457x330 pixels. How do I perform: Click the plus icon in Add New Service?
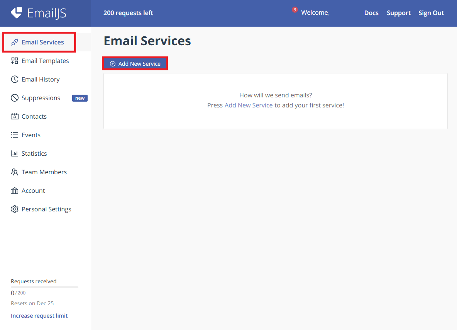[x=112, y=64]
